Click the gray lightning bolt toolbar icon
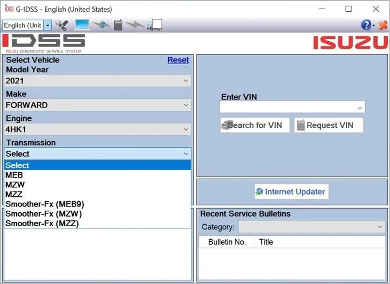The image size is (390, 284). [x=135, y=25]
